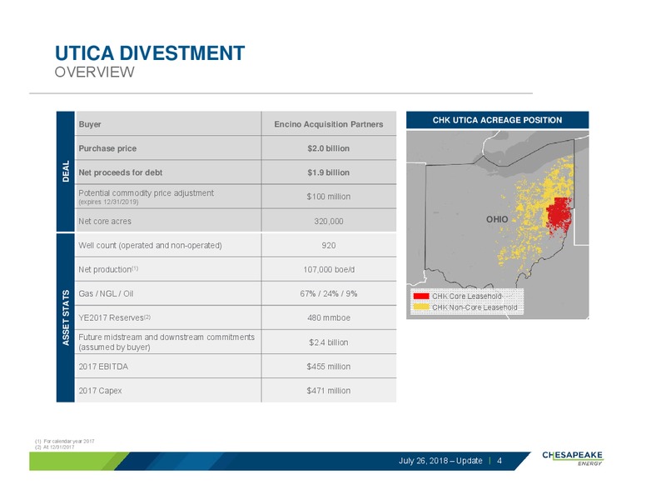Click the $2.0 billion value
This screenshot has width=646, height=500.
click(x=328, y=148)
